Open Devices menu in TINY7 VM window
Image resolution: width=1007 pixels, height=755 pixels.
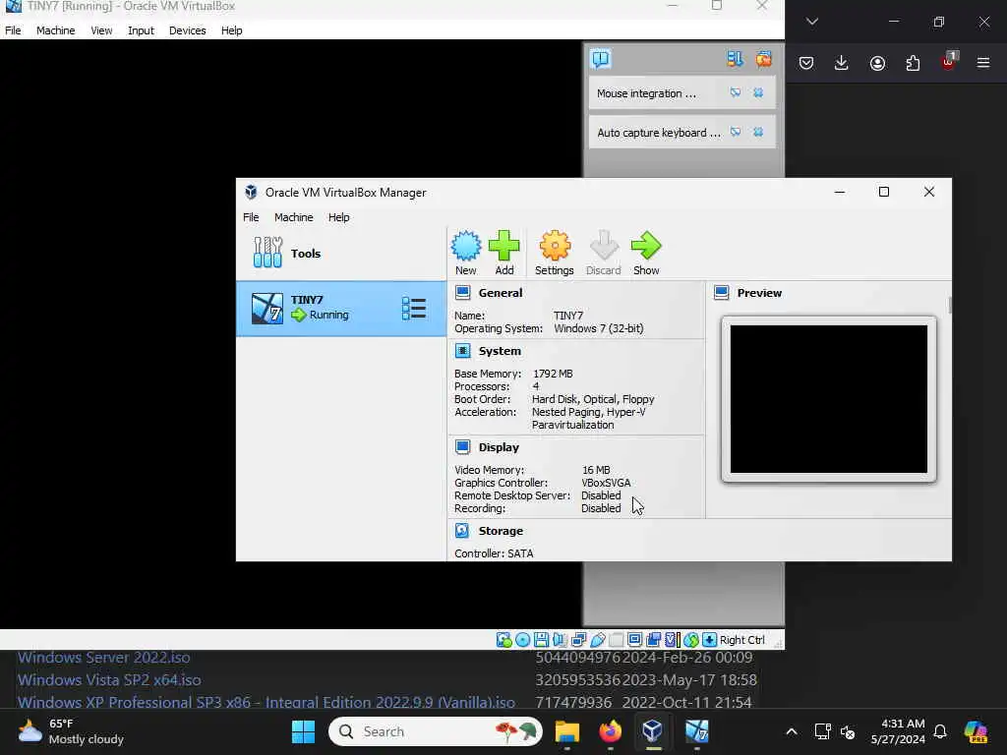click(187, 30)
